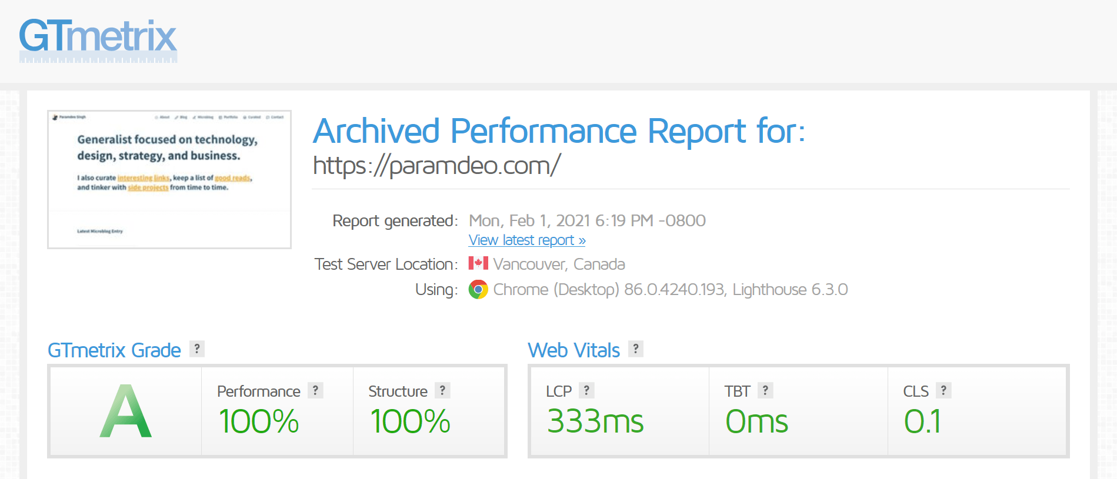Click the GTmetrix Grade heading

(114, 350)
